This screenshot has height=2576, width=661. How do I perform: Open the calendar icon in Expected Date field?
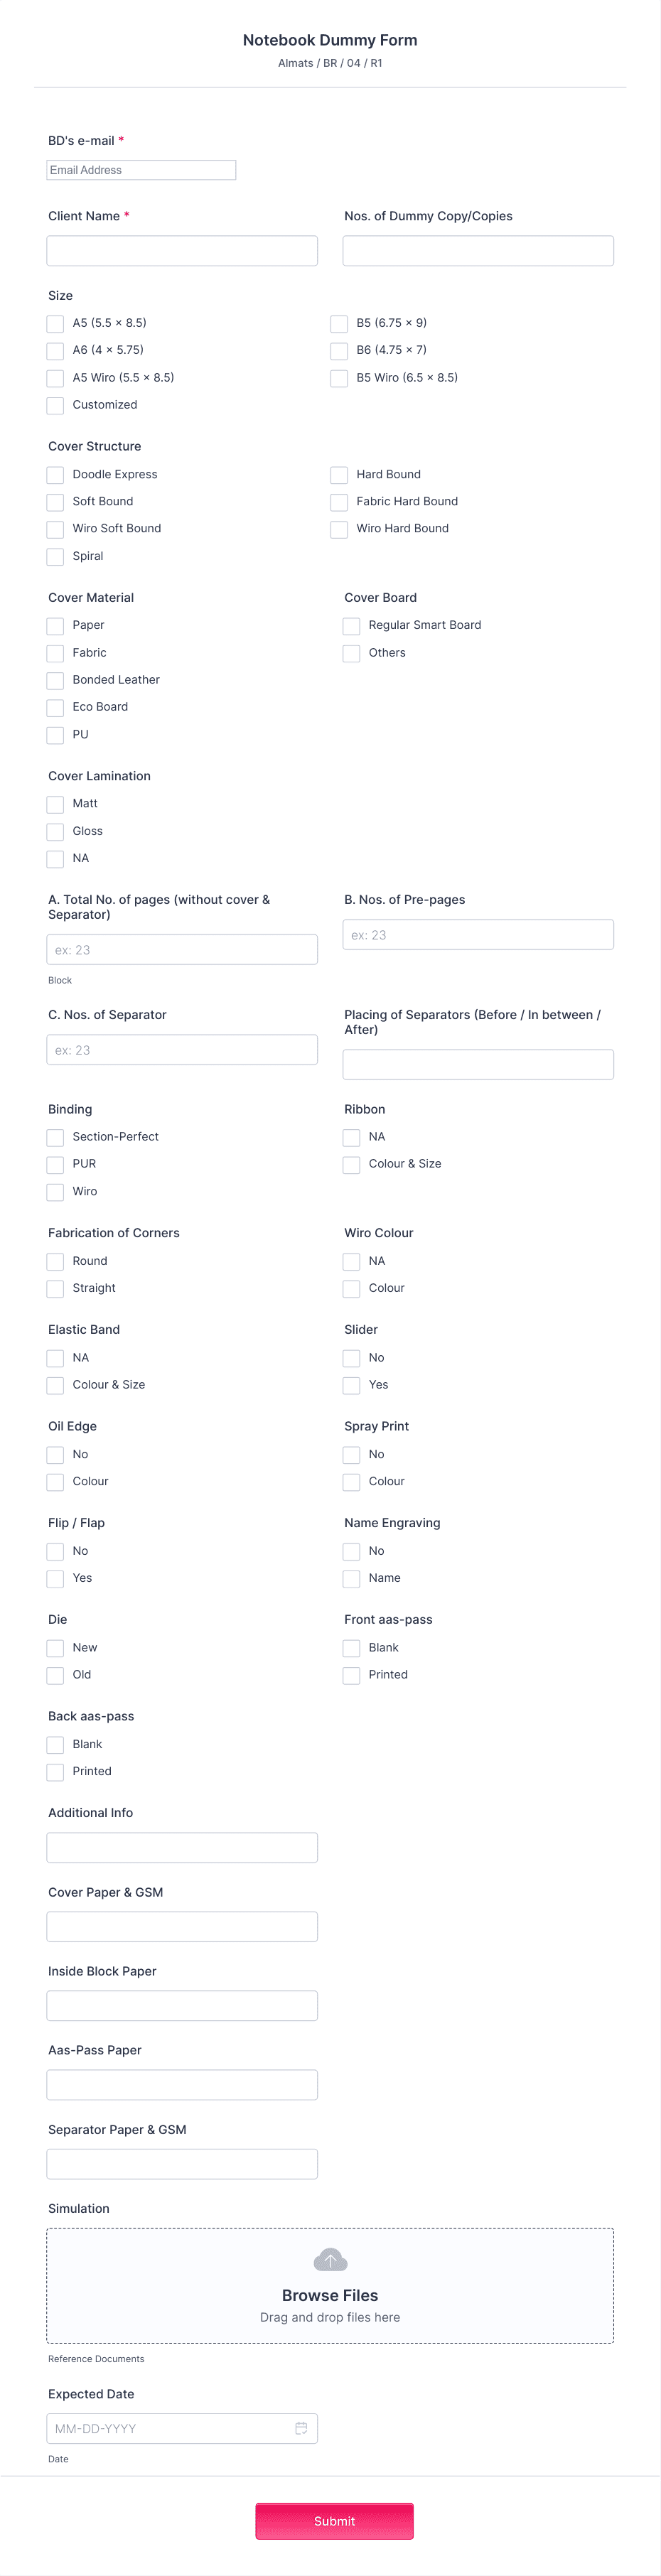click(x=302, y=2428)
